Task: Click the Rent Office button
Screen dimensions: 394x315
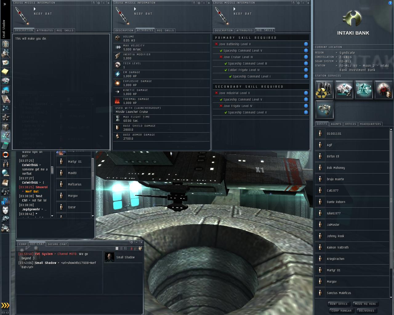Action: click(x=339, y=304)
